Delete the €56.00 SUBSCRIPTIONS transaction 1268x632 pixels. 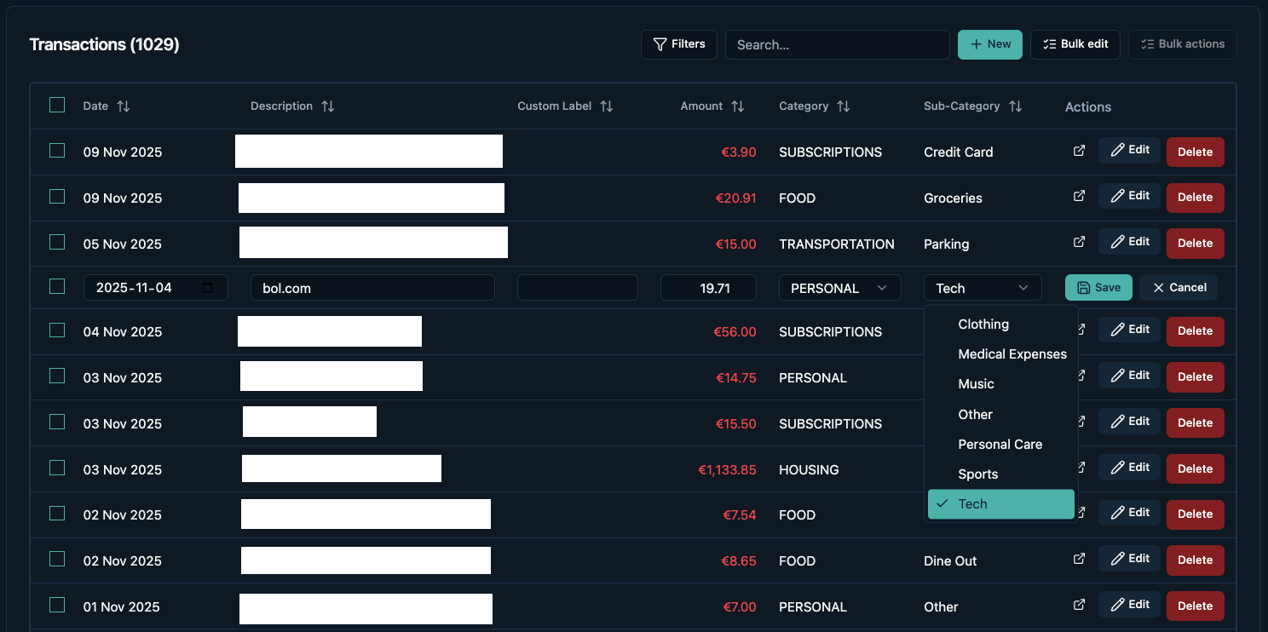(1196, 331)
